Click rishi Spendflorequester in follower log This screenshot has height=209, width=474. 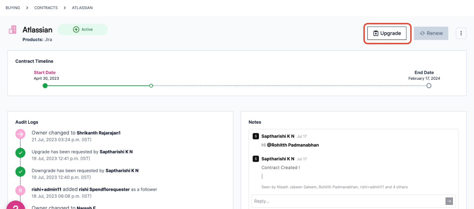tap(104, 189)
